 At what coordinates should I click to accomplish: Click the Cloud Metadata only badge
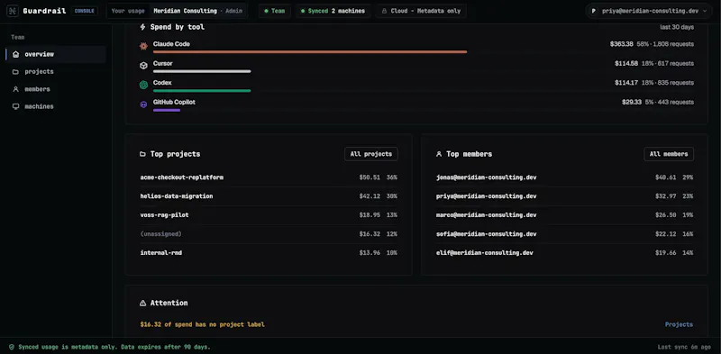pyautogui.click(x=421, y=11)
